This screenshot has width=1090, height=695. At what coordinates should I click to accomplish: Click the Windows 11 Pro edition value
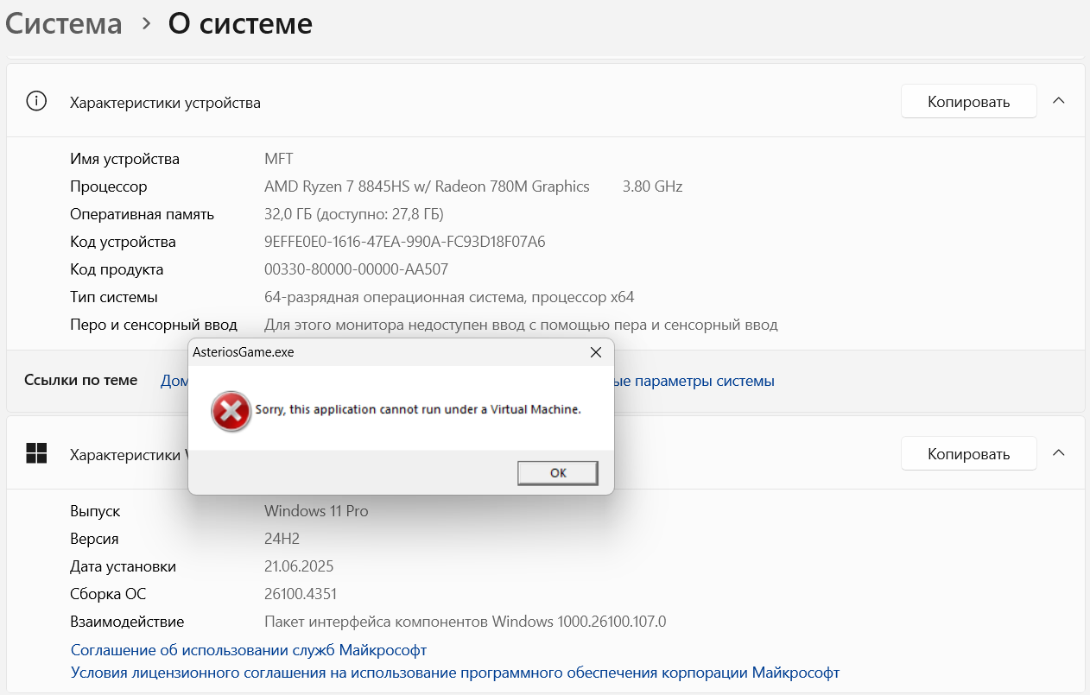pos(316,511)
